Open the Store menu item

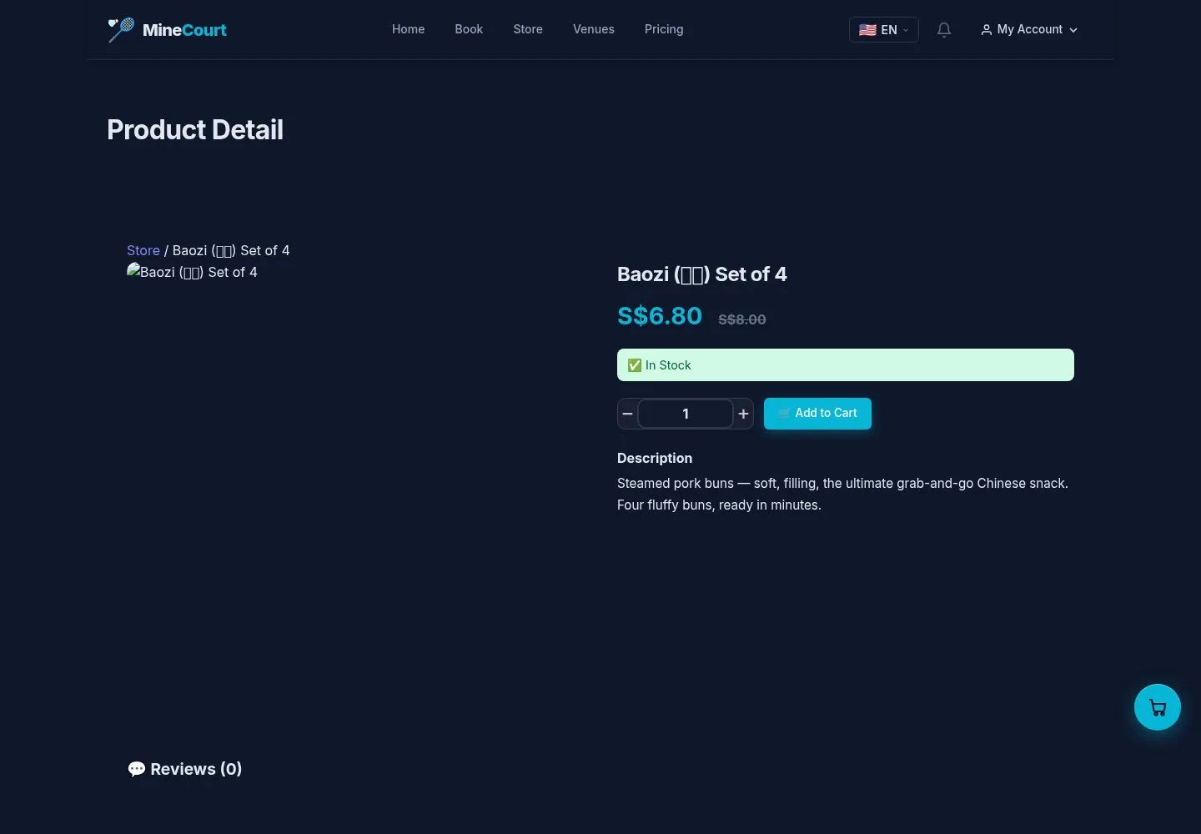pyautogui.click(x=528, y=29)
